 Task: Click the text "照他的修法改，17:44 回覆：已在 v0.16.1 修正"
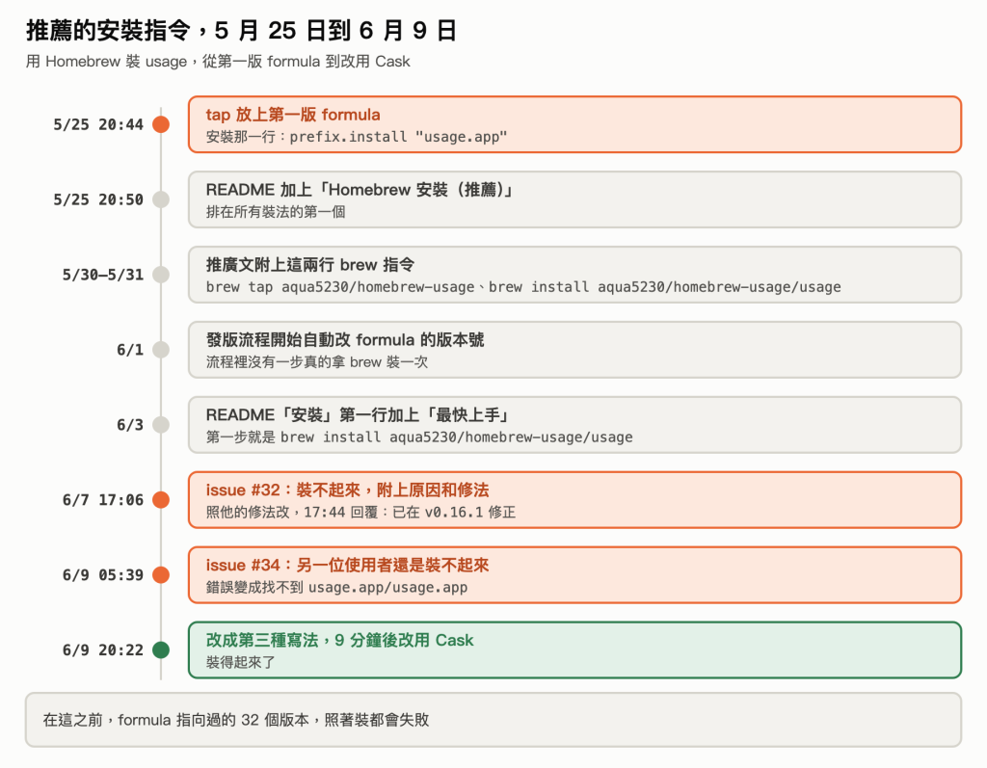pos(360,512)
